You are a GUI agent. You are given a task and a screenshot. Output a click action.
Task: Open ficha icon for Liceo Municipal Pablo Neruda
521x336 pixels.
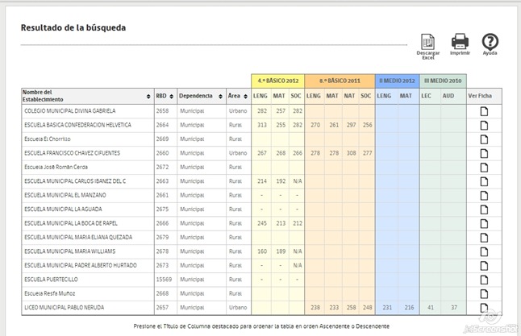484,308
